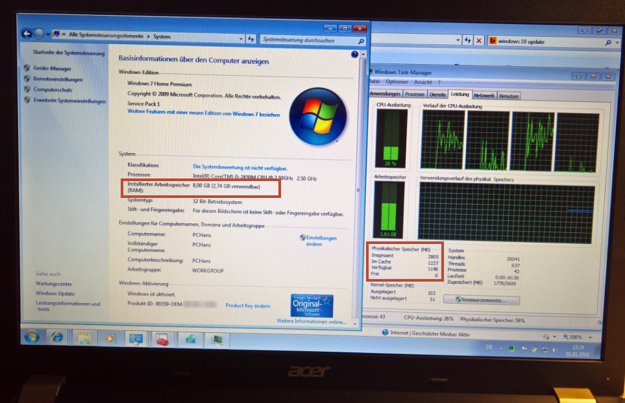Image resolution: width=625 pixels, height=403 pixels.
Task: Open Internet Explorer address bar dropdown arrow
Action: pos(458,40)
